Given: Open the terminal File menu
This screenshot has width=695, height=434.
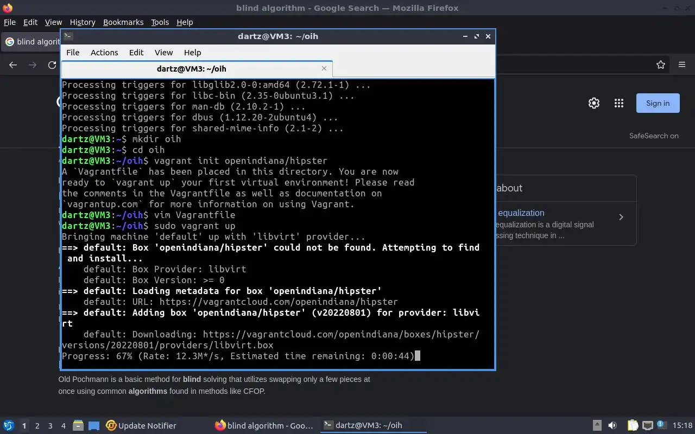Looking at the screenshot, I should click(73, 53).
